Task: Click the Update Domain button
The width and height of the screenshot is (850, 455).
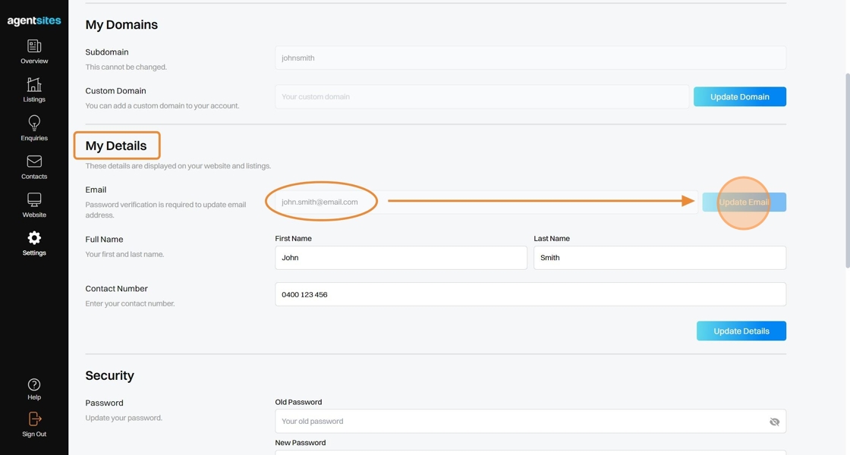Action: pos(739,97)
